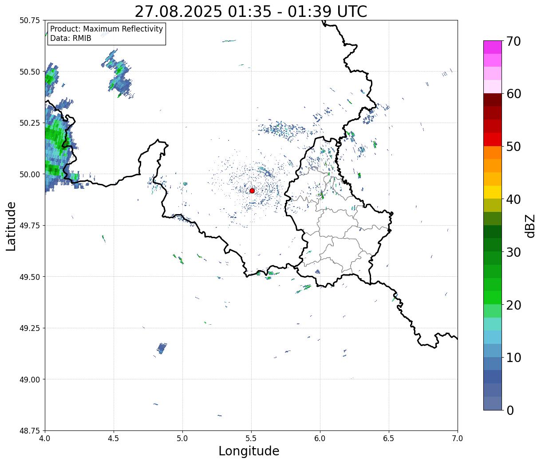Click the y-axis tick label 50.00
Viewport: 541px width, 462px height.
pos(30,174)
